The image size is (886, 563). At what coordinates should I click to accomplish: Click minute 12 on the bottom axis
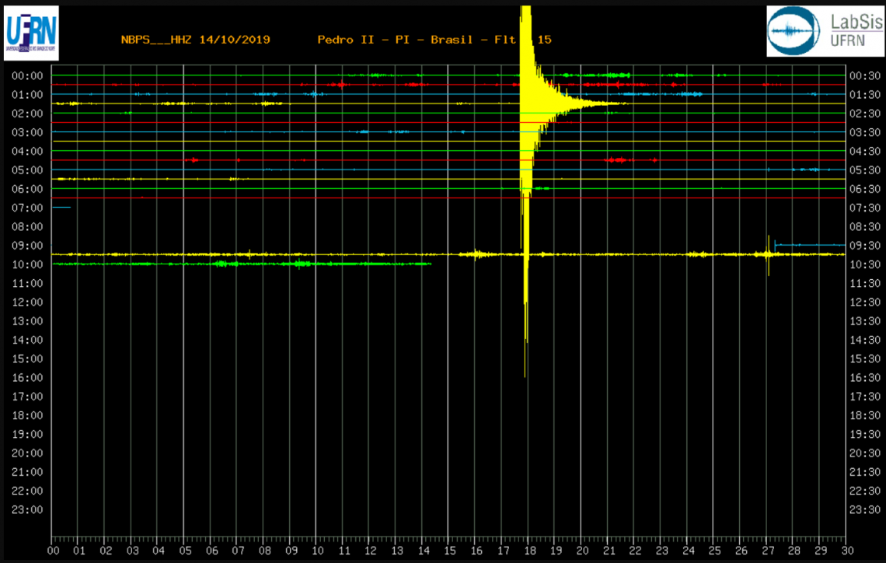coord(369,551)
